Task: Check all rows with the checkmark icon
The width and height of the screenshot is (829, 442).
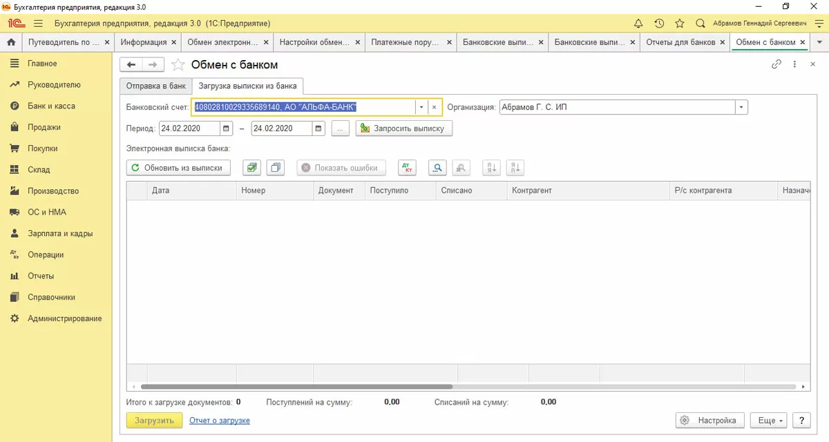Action: [x=251, y=168]
